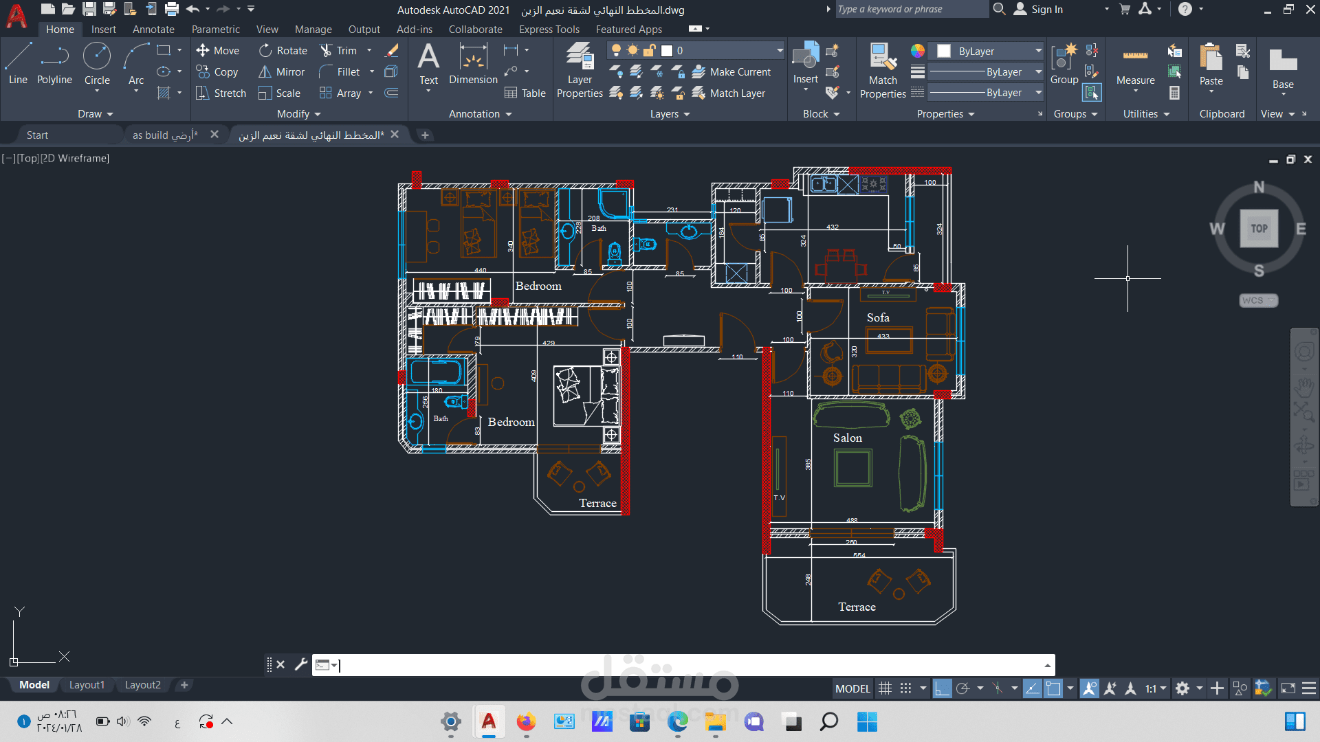
Task: Click Make Current layer button
Action: pyautogui.click(x=731, y=72)
